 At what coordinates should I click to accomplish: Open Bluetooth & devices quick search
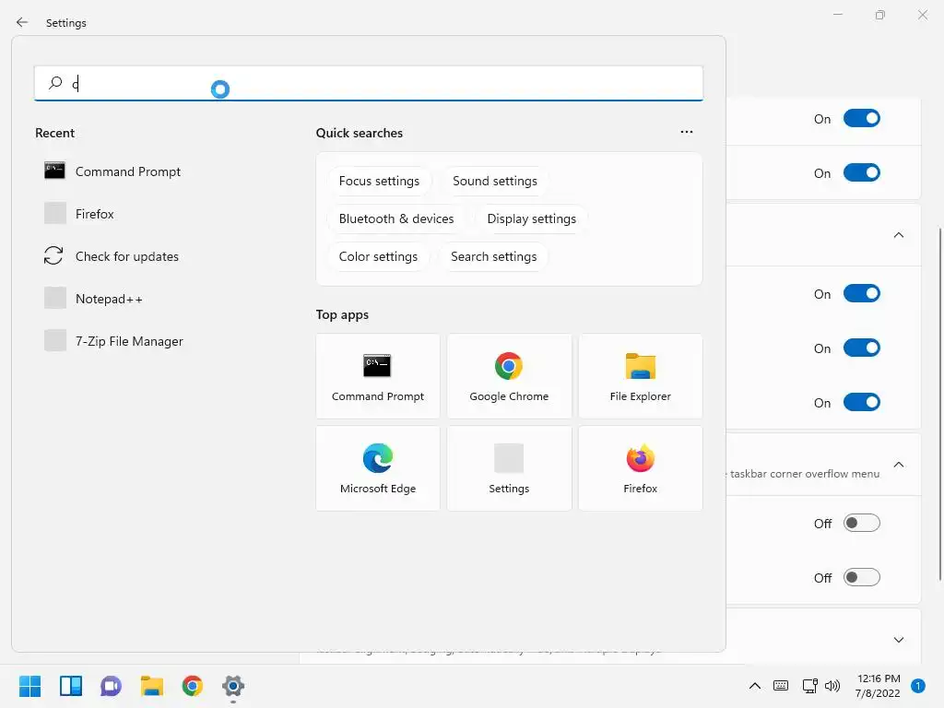396,219
